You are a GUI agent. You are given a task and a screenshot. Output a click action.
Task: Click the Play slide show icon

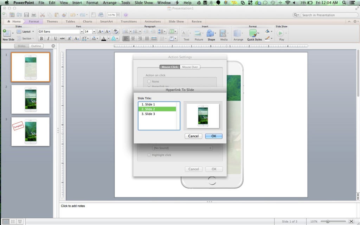(x=280, y=33)
